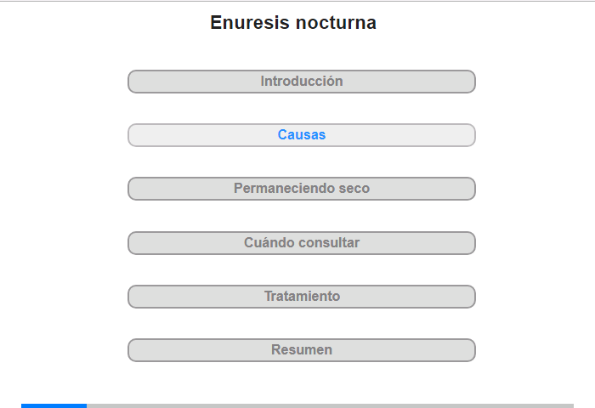595x408 pixels.
Task: Navigate to the staying dry chapter
Action: point(302,189)
